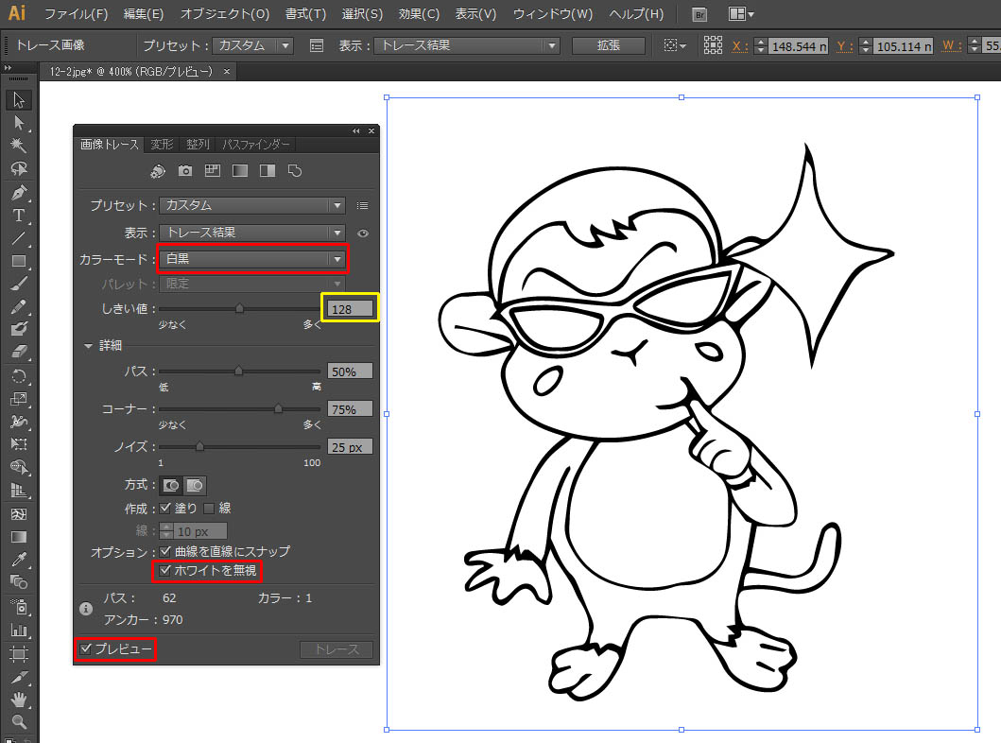
Task: Switch to the パスファインダー tab
Action: (256, 145)
